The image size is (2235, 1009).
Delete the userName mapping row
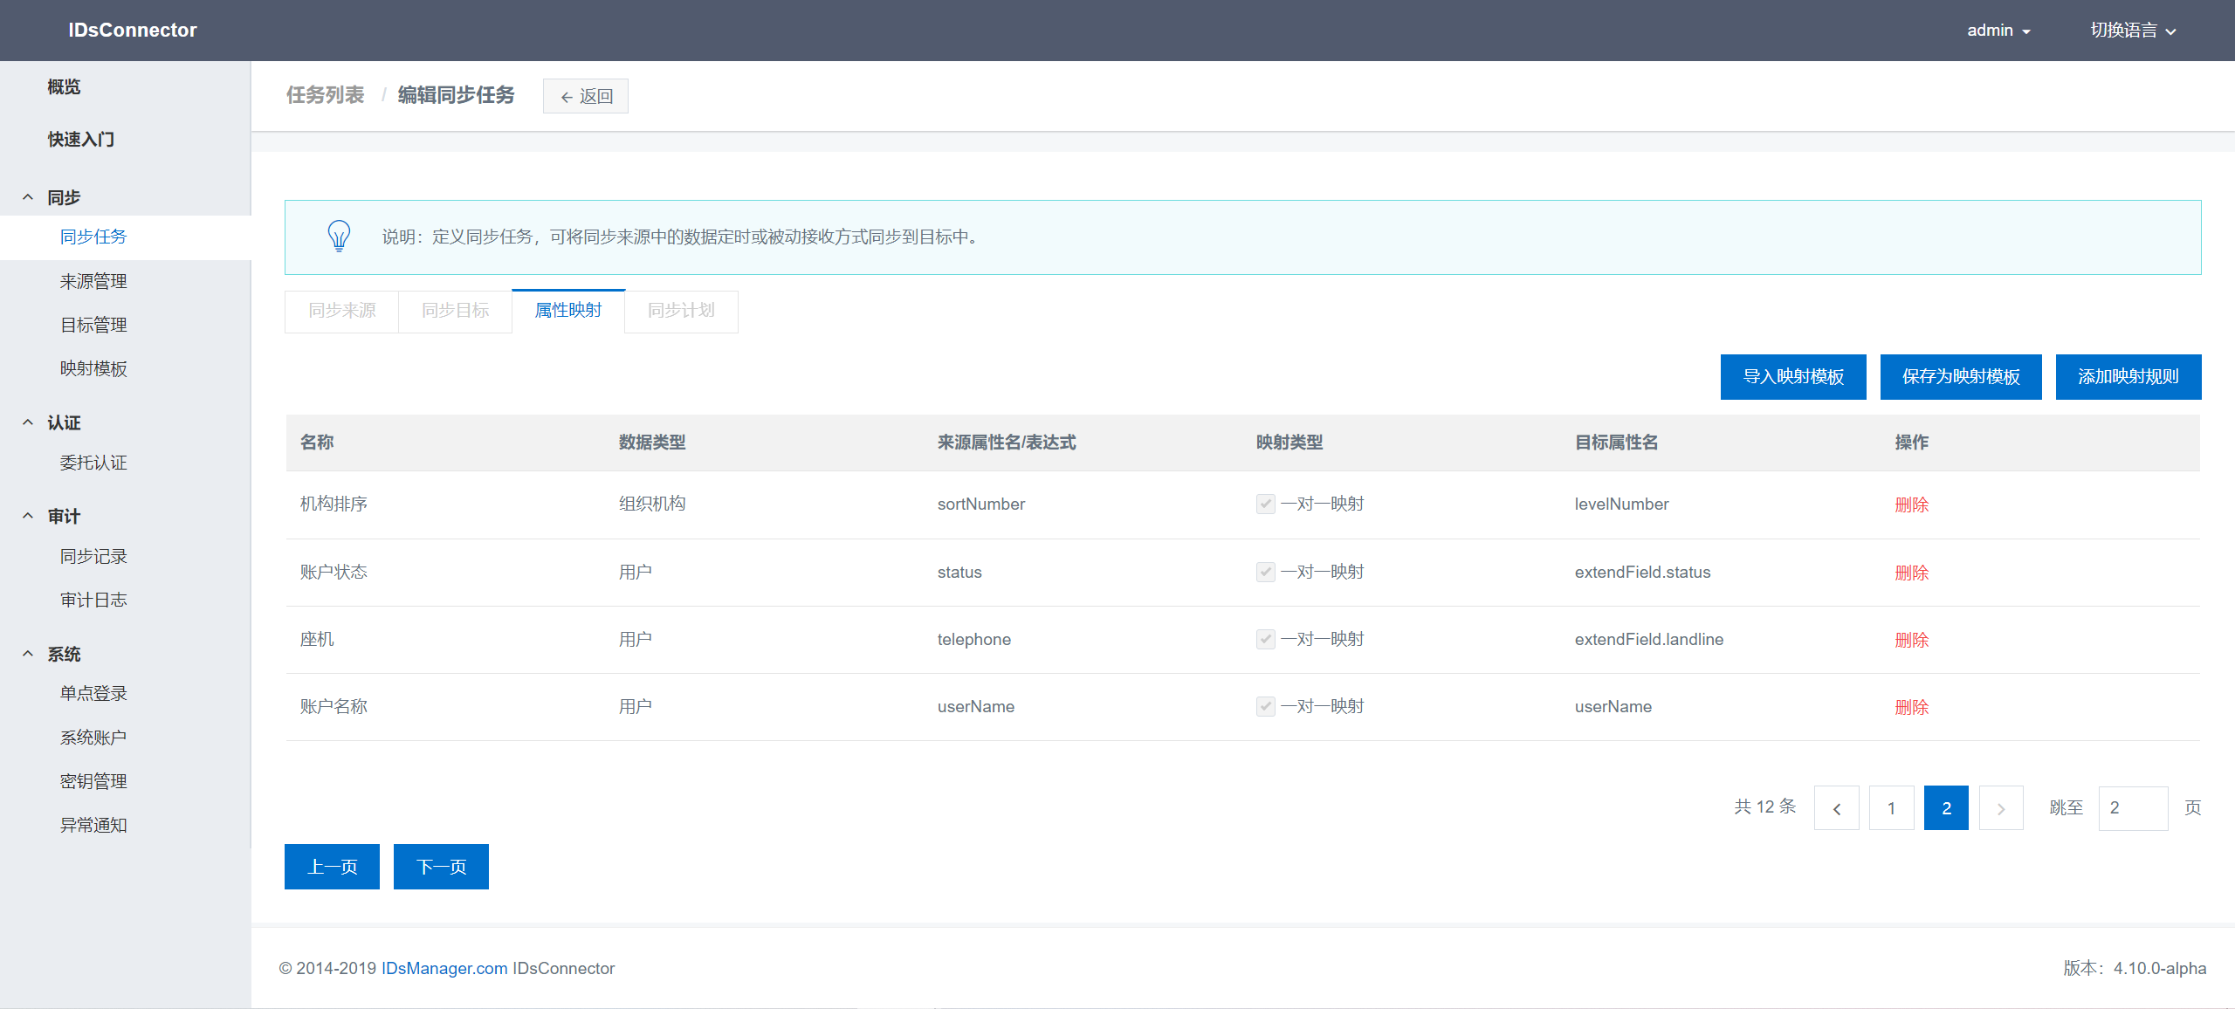1911,707
